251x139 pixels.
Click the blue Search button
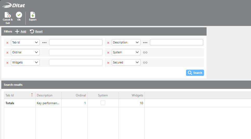[195, 73]
